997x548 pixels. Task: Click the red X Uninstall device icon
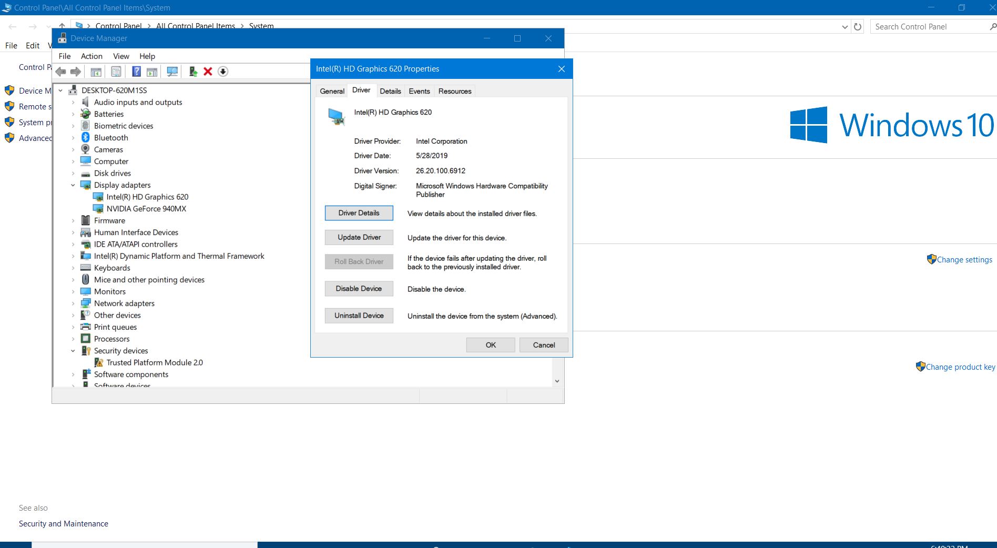[208, 72]
